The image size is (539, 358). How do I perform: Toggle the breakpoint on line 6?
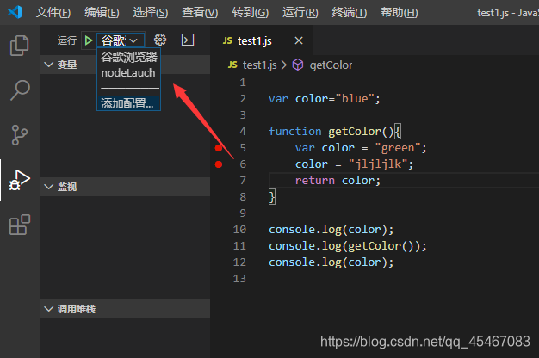coord(219,164)
